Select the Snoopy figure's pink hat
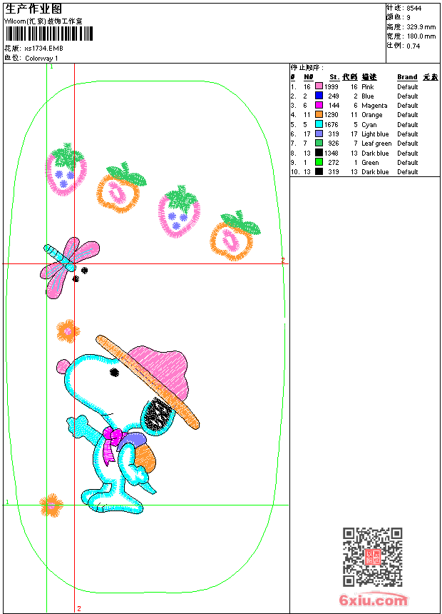 point(160,372)
